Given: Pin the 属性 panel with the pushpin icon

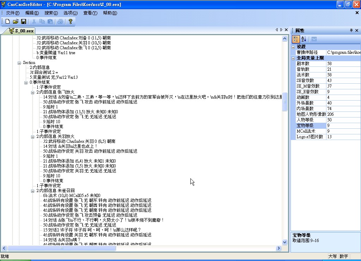Looking at the screenshot, I should click(x=351, y=31).
